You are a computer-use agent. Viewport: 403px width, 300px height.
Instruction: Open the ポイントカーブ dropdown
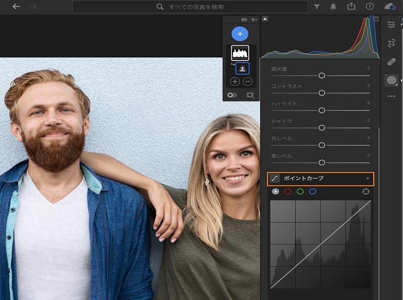(x=368, y=178)
